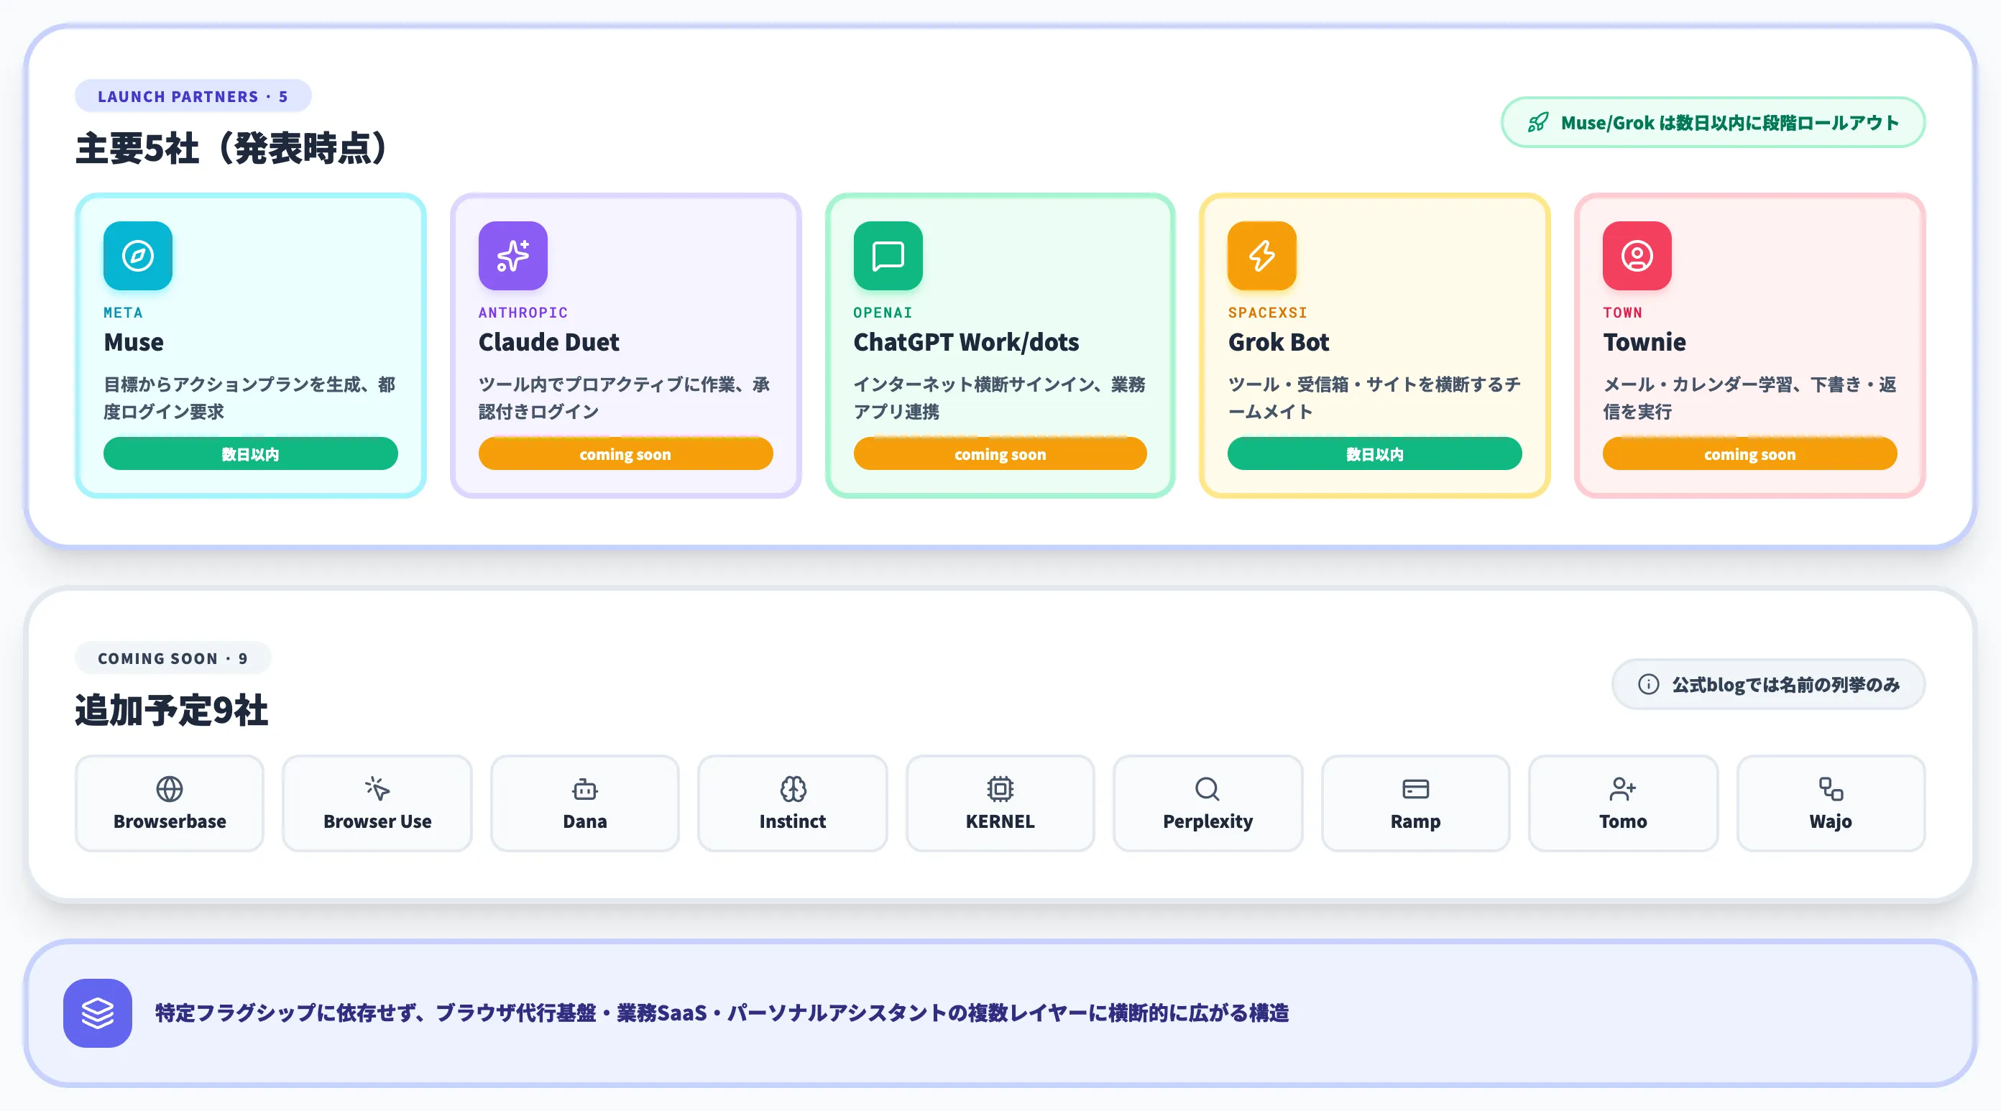Click the Meta Muse compass icon
This screenshot has height=1111, width=2001.
tap(137, 256)
